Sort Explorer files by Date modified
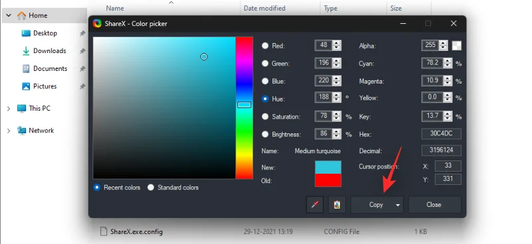This screenshot has height=244, width=532. (x=264, y=8)
